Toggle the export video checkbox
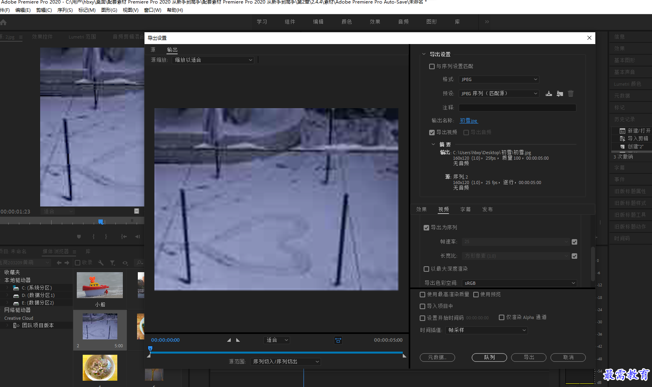This screenshot has width=652, height=387. 432,133
